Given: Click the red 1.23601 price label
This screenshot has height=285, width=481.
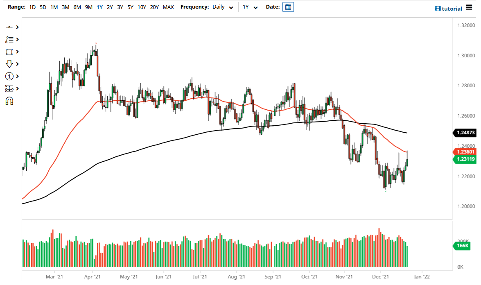Looking at the screenshot, I should coord(465,152).
